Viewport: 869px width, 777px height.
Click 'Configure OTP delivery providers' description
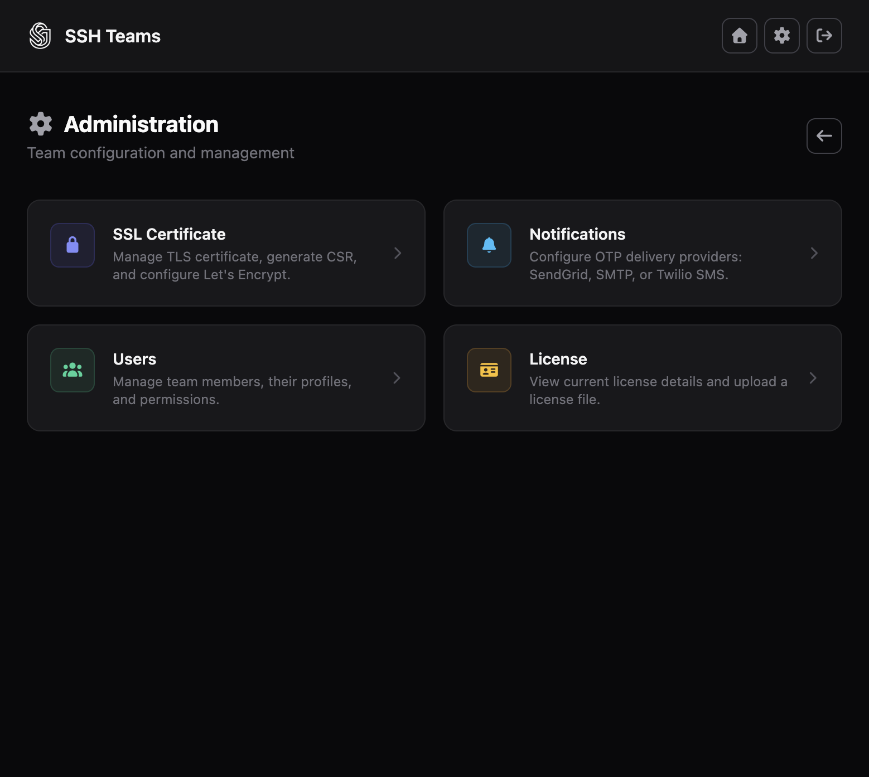pos(636,266)
